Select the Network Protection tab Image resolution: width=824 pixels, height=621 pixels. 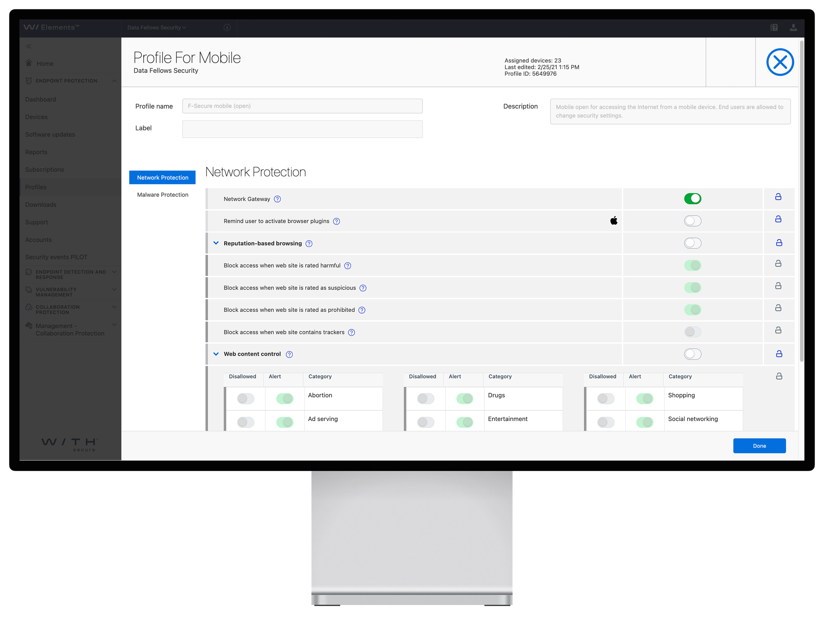click(163, 177)
